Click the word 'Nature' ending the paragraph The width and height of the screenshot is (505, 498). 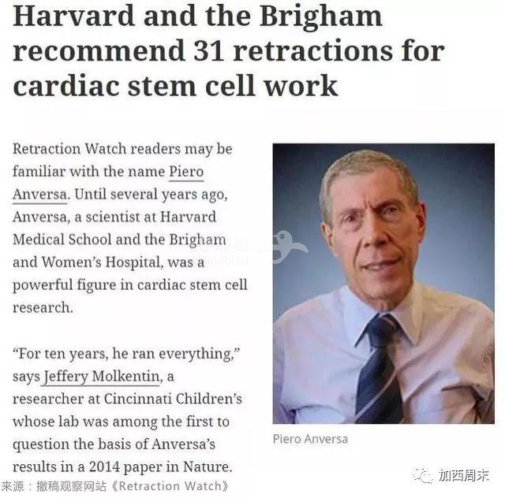pyautogui.click(x=208, y=466)
